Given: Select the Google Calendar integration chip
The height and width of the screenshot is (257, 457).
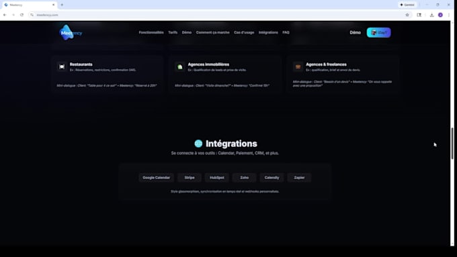Looking at the screenshot, I should pyautogui.click(x=156, y=178).
